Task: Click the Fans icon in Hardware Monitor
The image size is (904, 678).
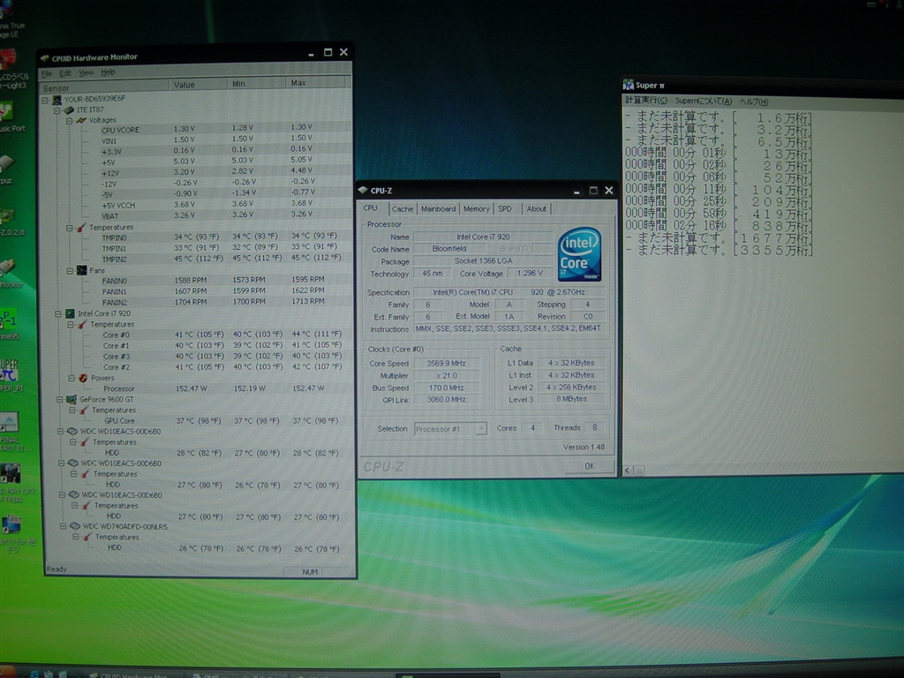Action: click(81, 270)
